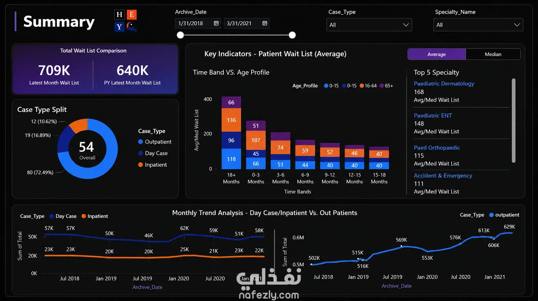
Task: Click the 62K Day Case data label
Action: pos(184,228)
